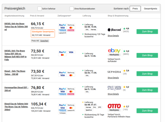
Task: Sort offers by Preis
Action: pos(135,9)
